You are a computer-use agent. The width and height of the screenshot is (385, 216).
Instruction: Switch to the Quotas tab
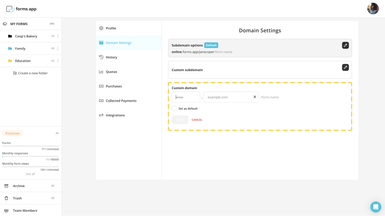pos(111,72)
